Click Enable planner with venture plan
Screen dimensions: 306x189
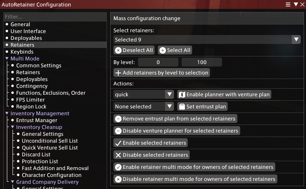(224, 94)
